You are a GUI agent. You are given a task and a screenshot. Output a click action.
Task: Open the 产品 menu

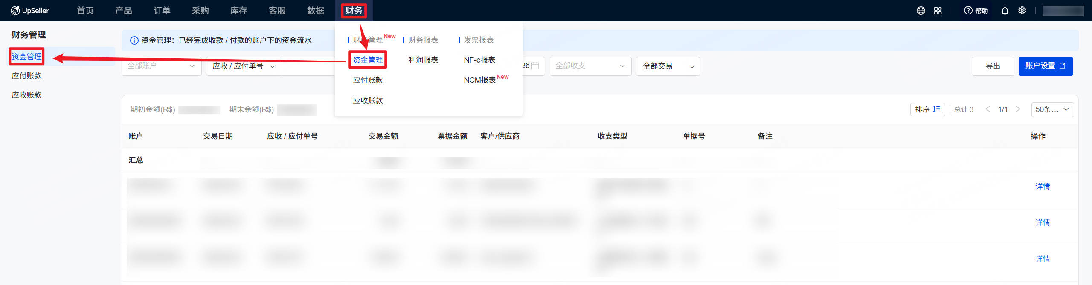tap(124, 10)
